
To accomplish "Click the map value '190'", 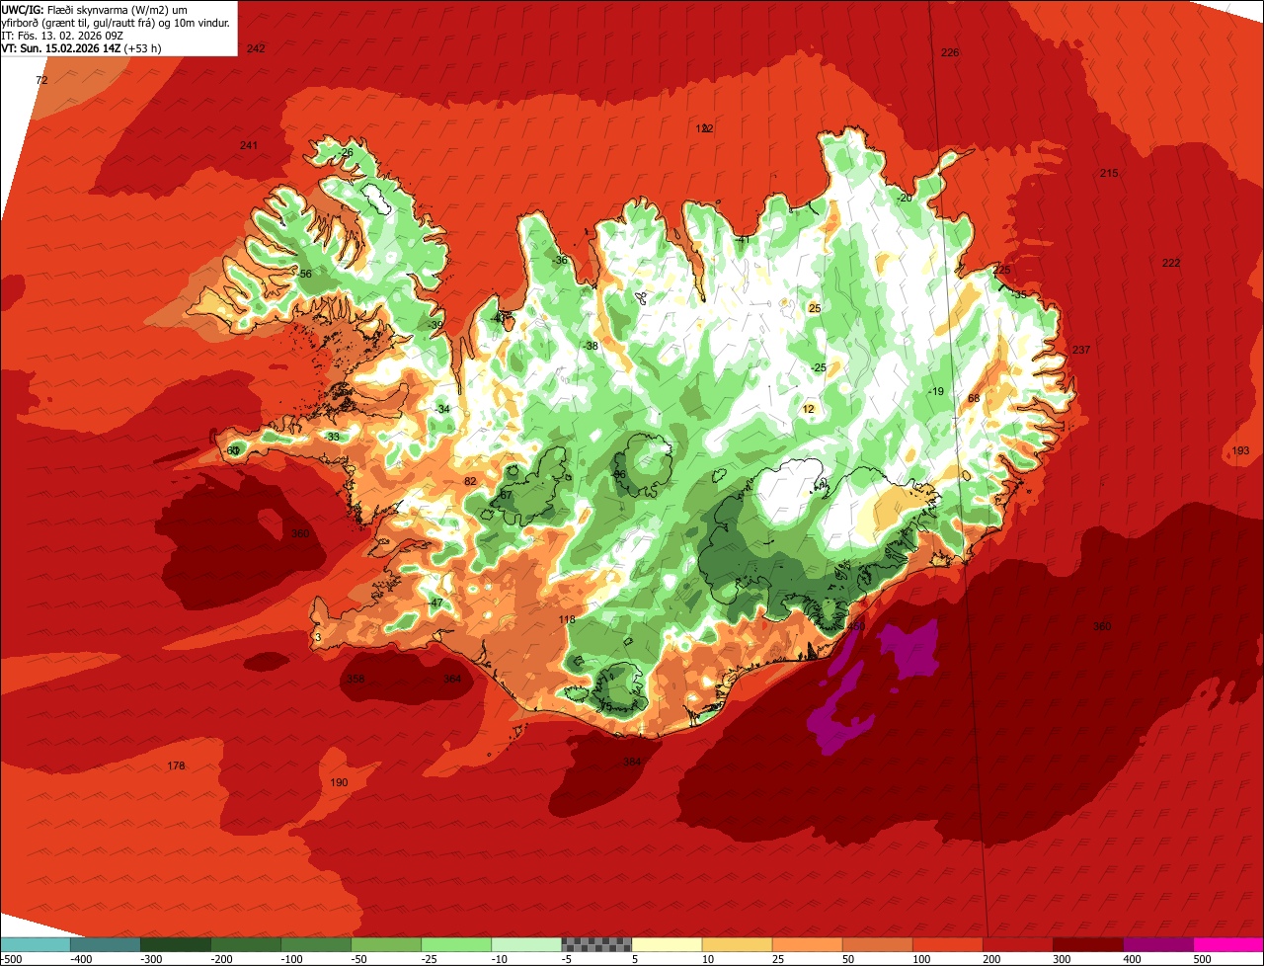I will (339, 782).
